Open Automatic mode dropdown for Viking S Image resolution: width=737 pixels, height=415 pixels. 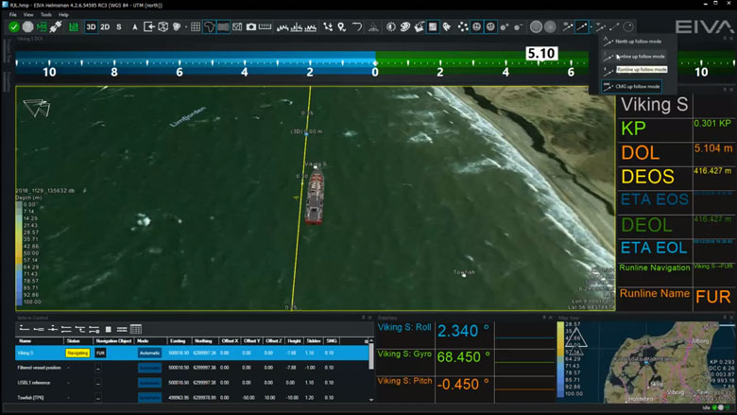tap(149, 353)
